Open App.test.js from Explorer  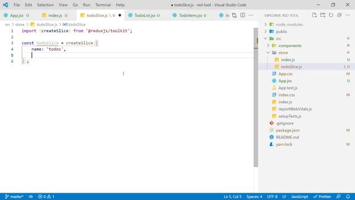[288, 88]
